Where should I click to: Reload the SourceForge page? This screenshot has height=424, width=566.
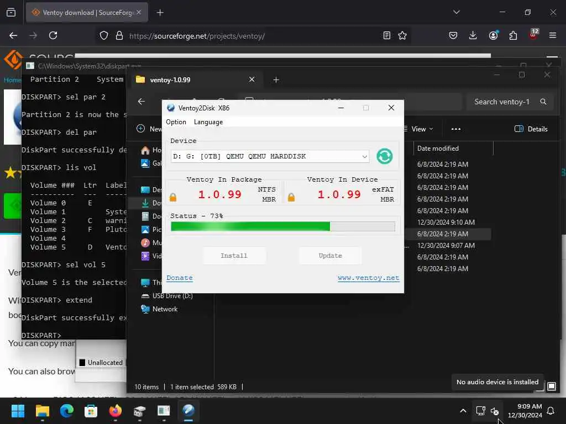point(53,35)
